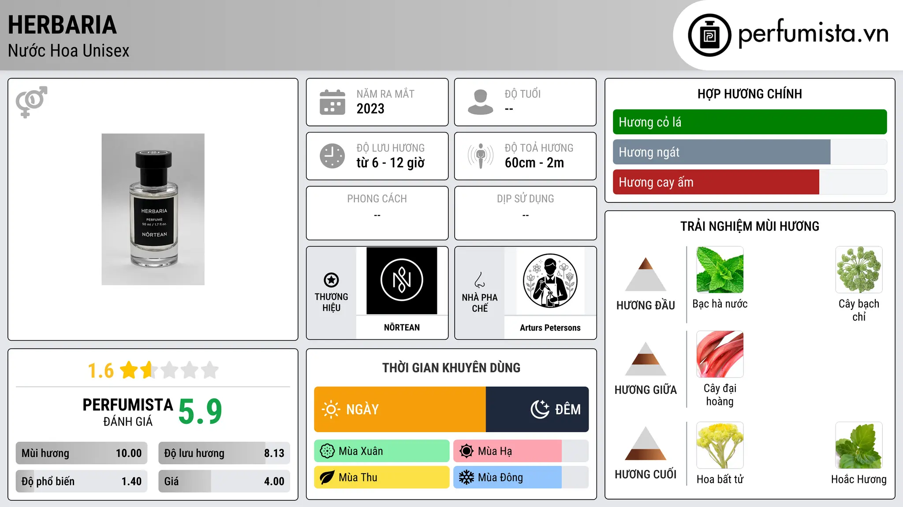
Task: Click the Hoa bất tử note name
Action: [720, 479]
